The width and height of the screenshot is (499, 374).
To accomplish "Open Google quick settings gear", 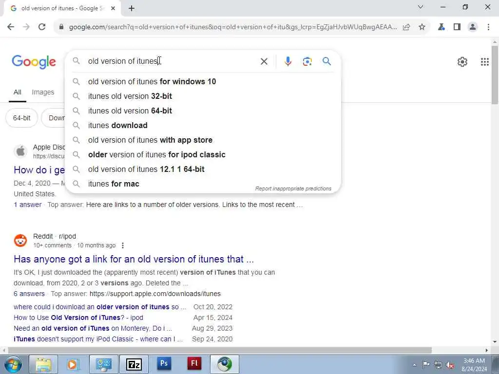I will pyautogui.click(x=462, y=62).
